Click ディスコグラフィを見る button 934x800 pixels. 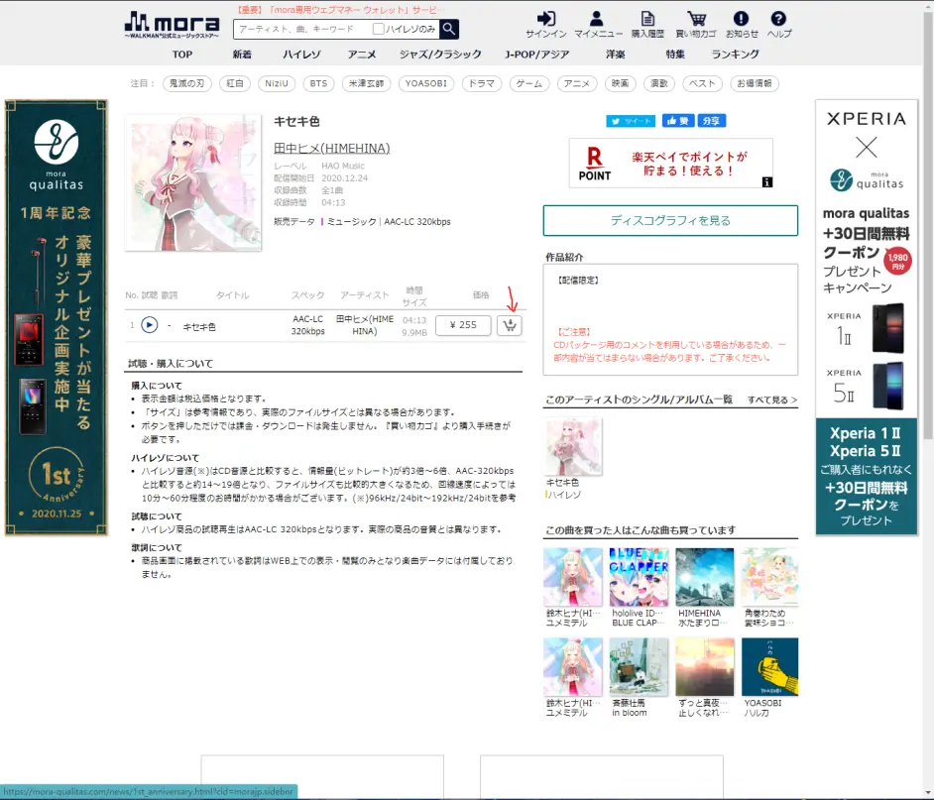pyautogui.click(x=670, y=220)
